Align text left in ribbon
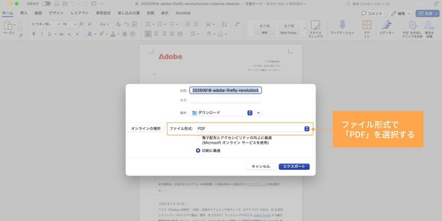 pyautogui.click(x=148, y=34)
